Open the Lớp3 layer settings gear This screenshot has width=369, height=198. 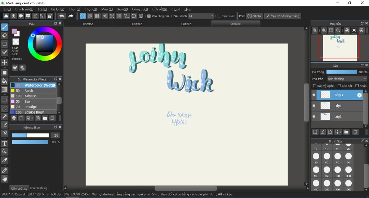tap(359, 95)
